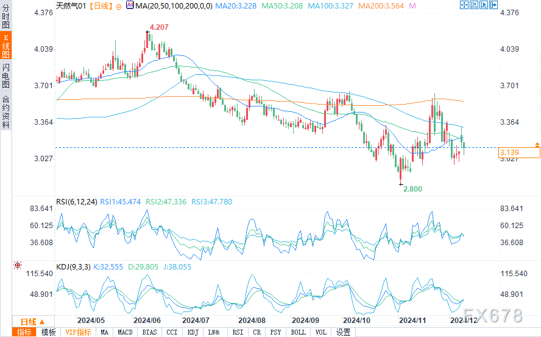Click the 2.800 low price marker
541x337 pixels.
point(412,189)
